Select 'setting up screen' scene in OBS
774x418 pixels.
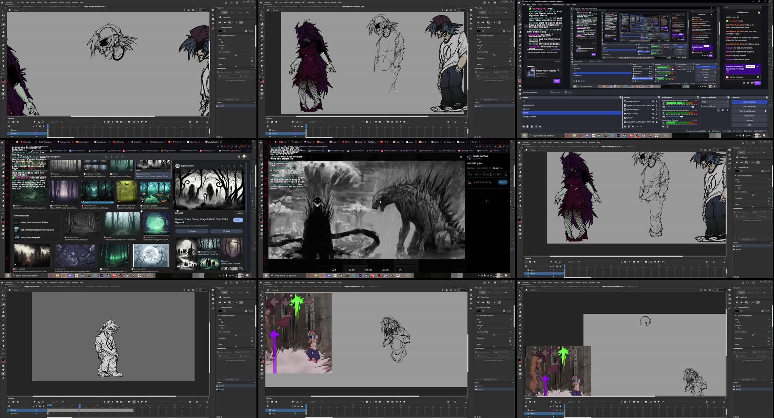coord(572,117)
